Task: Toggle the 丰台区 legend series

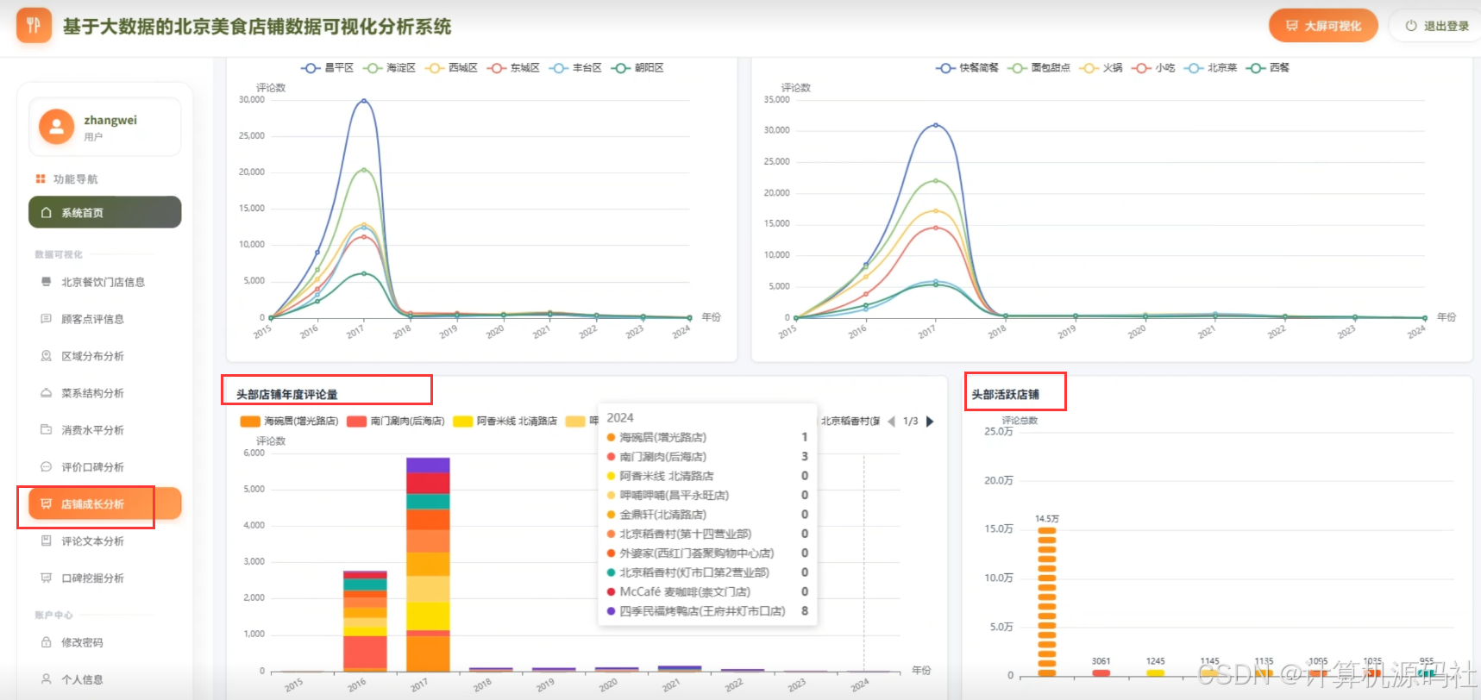Action: (575, 67)
